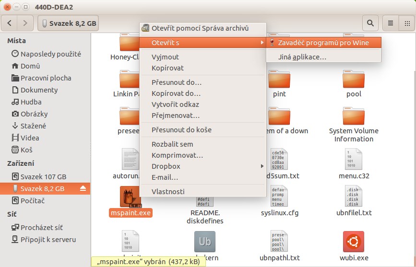
Task: Choose Přesunout do koše
Action: pyautogui.click(x=202, y=130)
